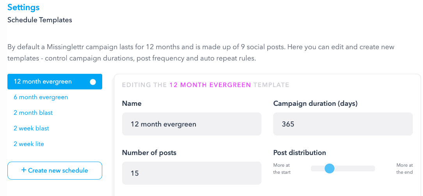Screen dimensions: 423x196
Task: Click the More at the start label
Action: point(282,169)
